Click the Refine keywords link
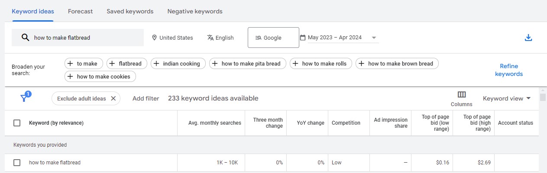Image resolution: width=547 pixels, height=173 pixels. coord(509,70)
